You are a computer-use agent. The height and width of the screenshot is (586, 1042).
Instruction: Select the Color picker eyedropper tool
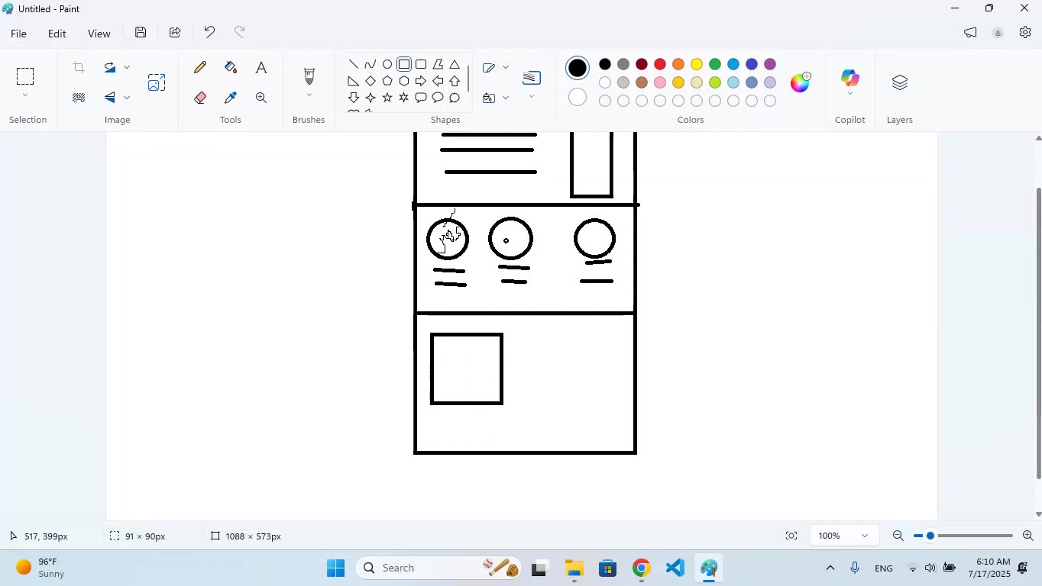click(231, 98)
